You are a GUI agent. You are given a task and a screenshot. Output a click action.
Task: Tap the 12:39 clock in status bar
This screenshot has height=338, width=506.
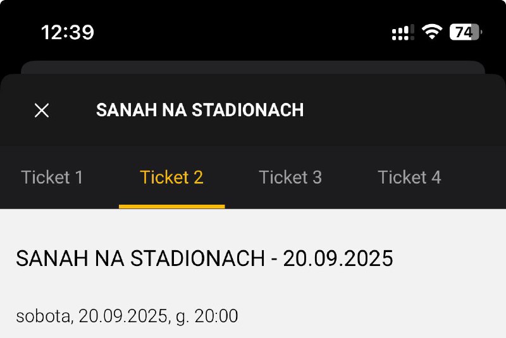click(x=68, y=32)
